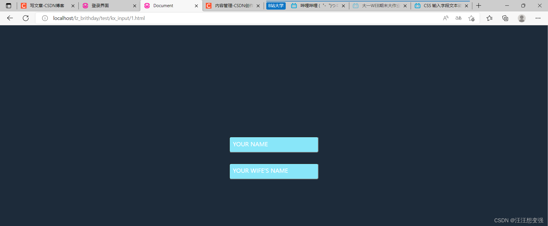Image resolution: width=548 pixels, height=226 pixels.
Task: Close the 内容管理-CSDN创作 tab
Action: click(x=258, y=6)
